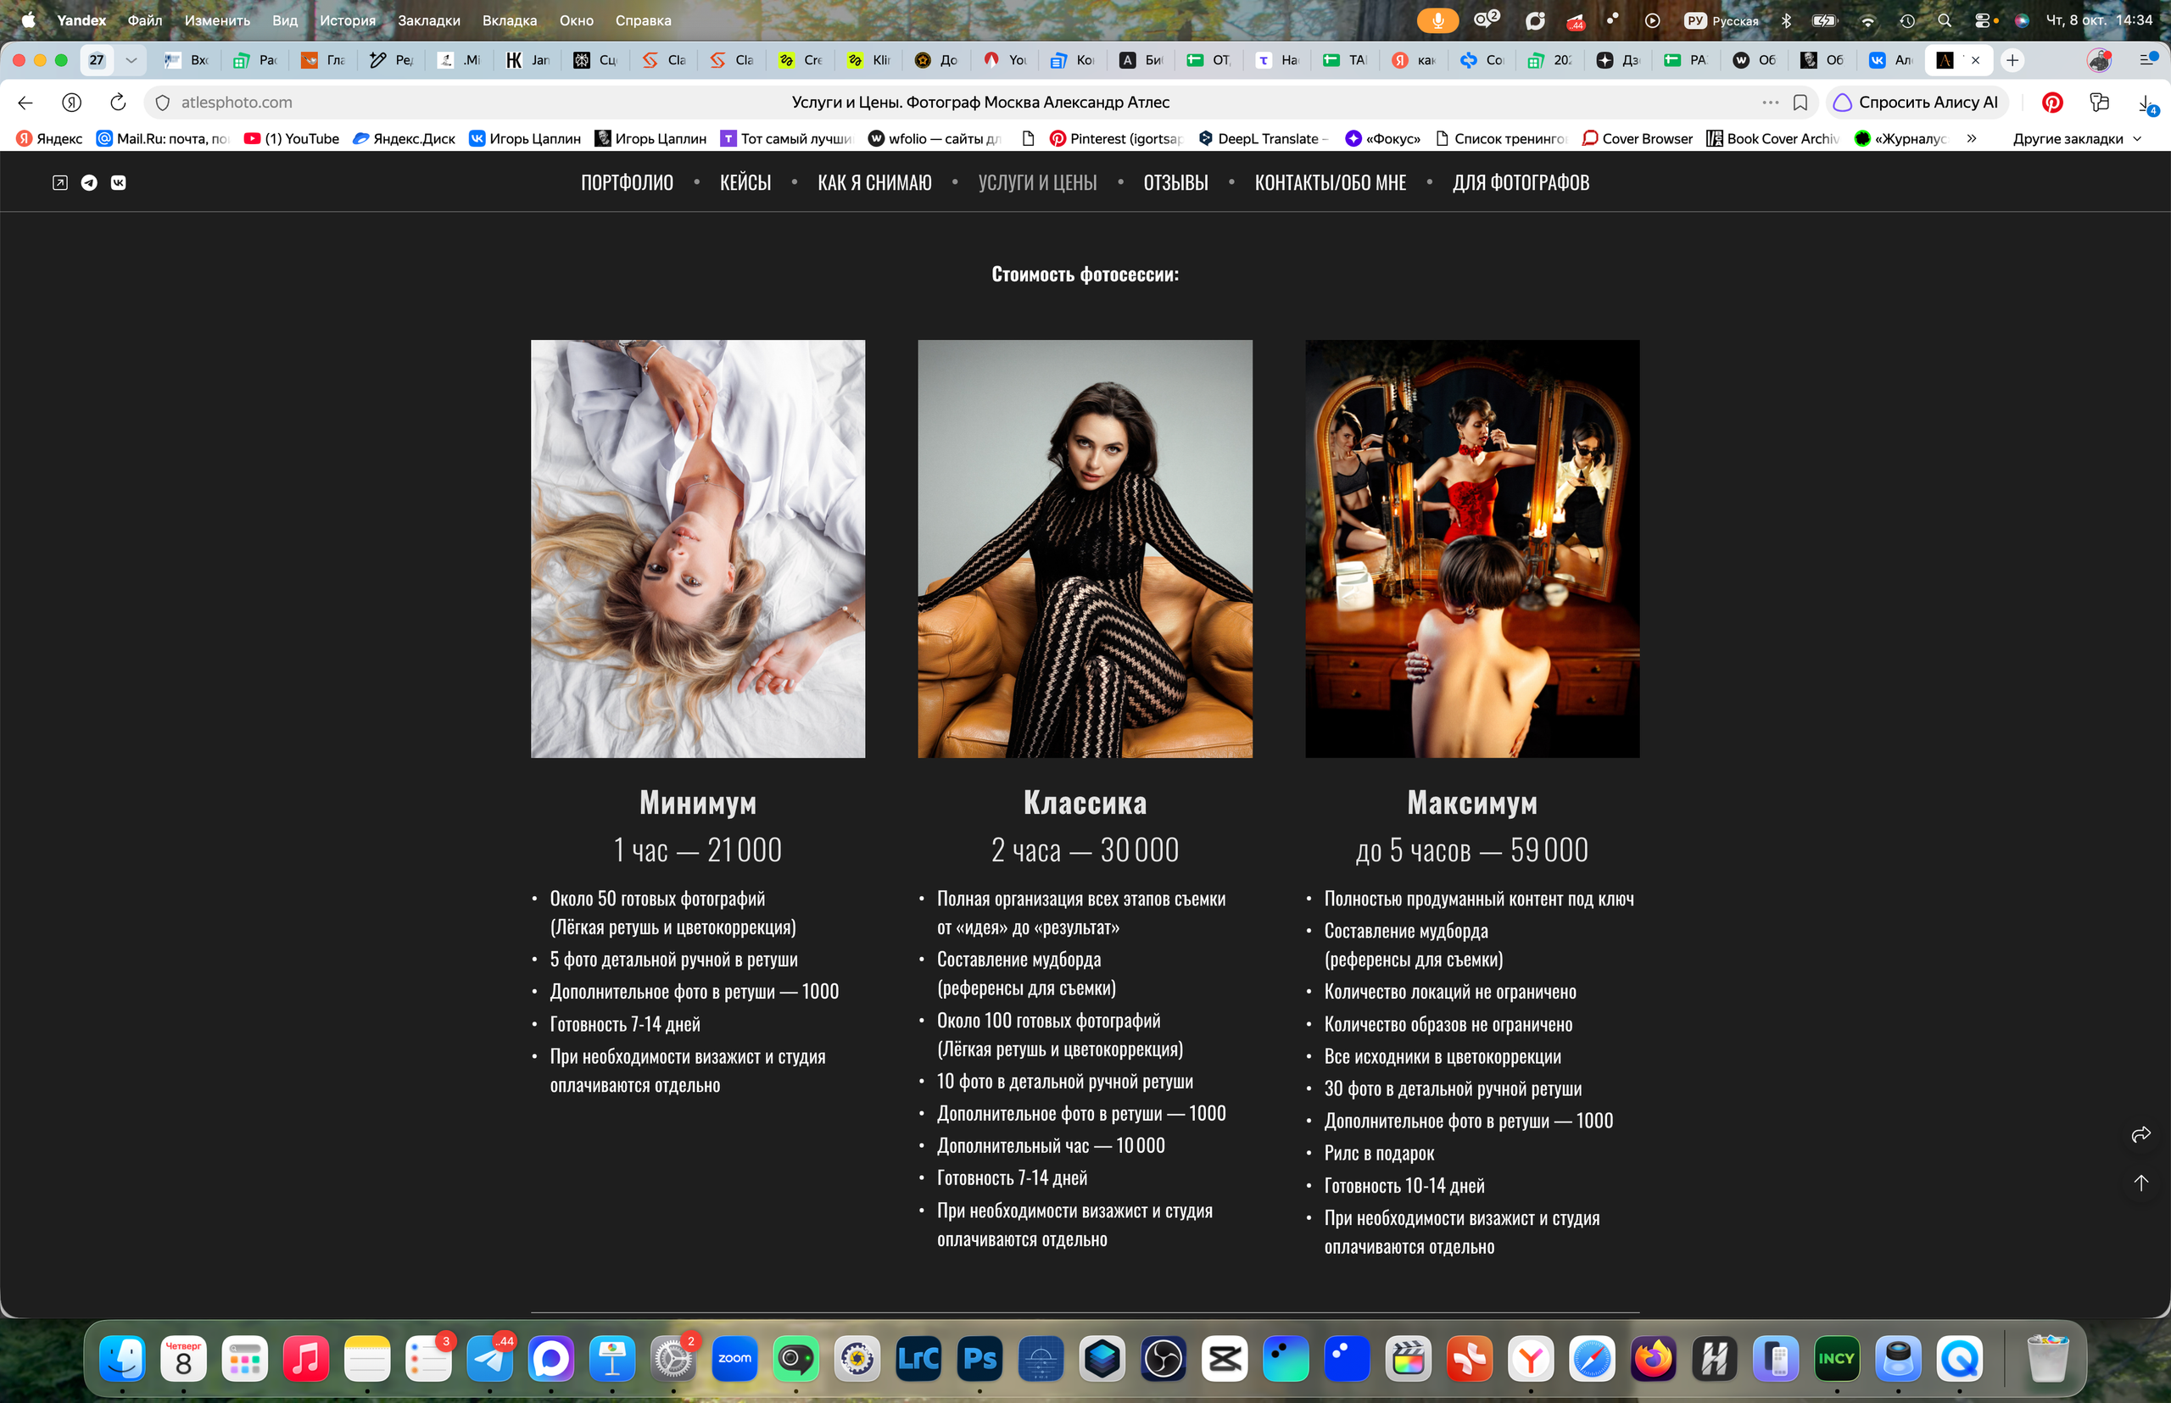
Task: Click the share arrow icon at right edge
Action: (2141, 1133)
